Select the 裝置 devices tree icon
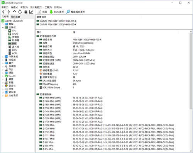Image resolution: width=193 pixels, height=153 pixels. (x=6, y=79)
